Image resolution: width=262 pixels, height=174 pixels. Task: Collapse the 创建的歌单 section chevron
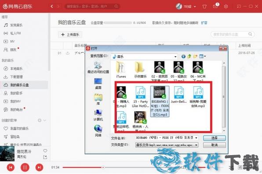45,120
